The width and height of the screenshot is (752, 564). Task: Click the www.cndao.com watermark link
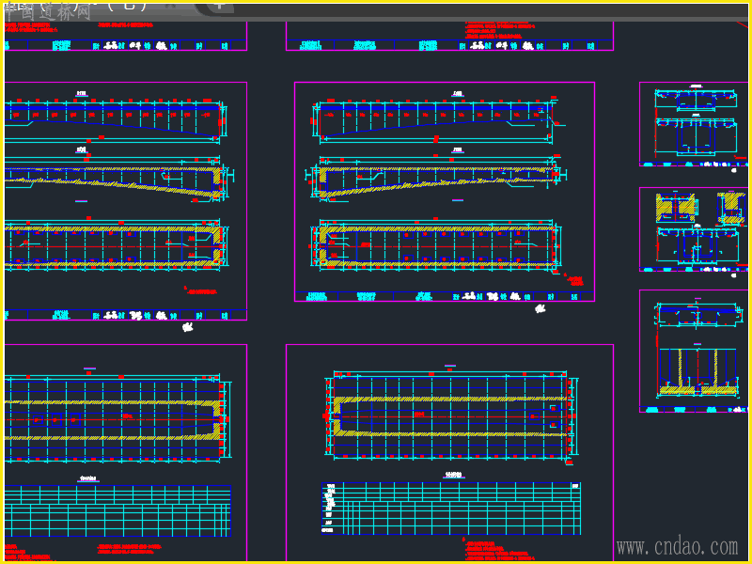(x=677, y=547)
